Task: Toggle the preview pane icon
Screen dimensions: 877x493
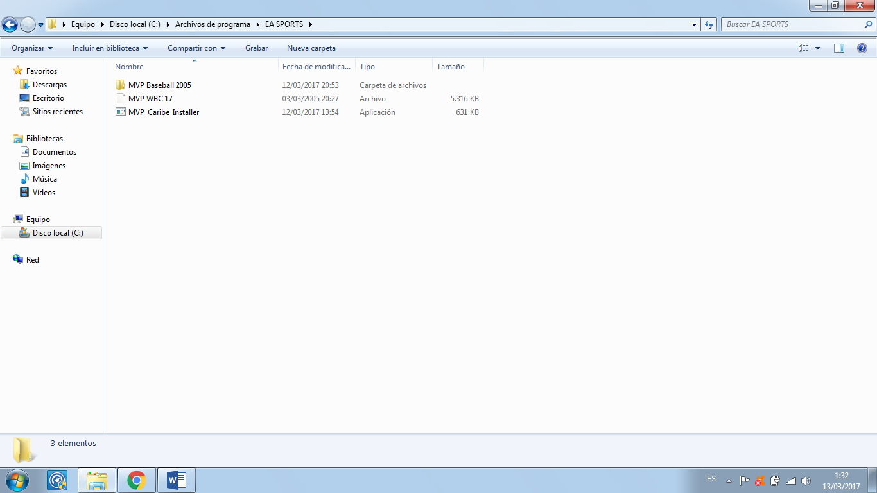Action: (838, 48)
